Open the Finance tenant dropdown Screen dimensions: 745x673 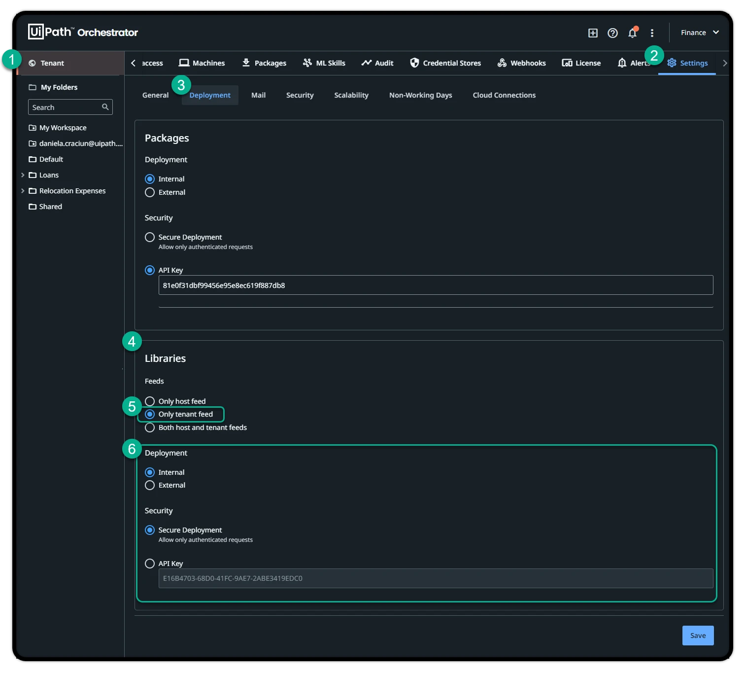(700, 33)
